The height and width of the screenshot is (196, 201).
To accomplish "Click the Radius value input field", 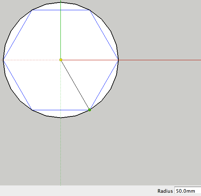I will [x=188, y=191].
